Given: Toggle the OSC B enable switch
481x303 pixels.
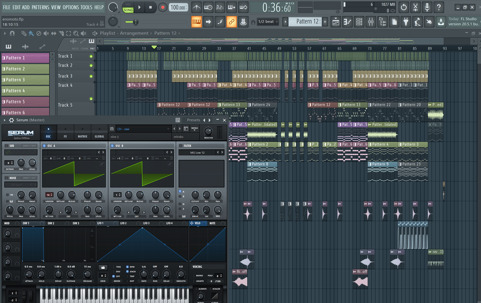Looking at the screenshot, I should tap(113, 146).
